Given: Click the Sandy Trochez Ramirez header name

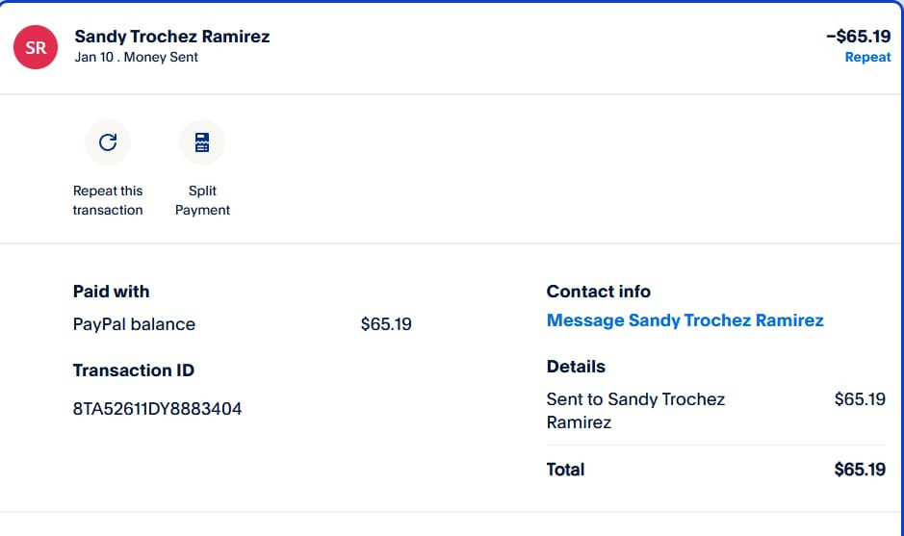Looking at the screenshot, I should (171, 37).
